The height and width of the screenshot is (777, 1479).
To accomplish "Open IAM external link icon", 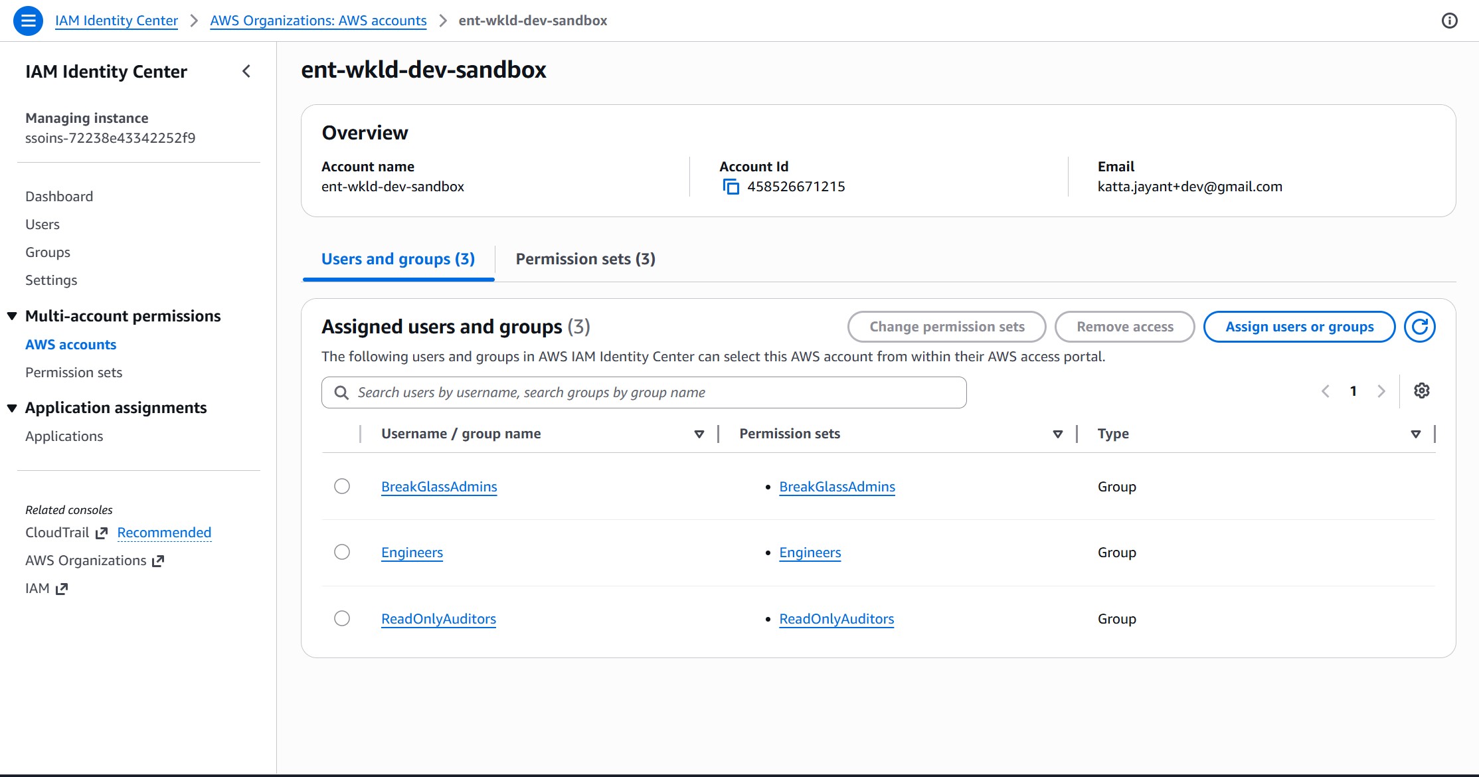I will tap(62, 589).
